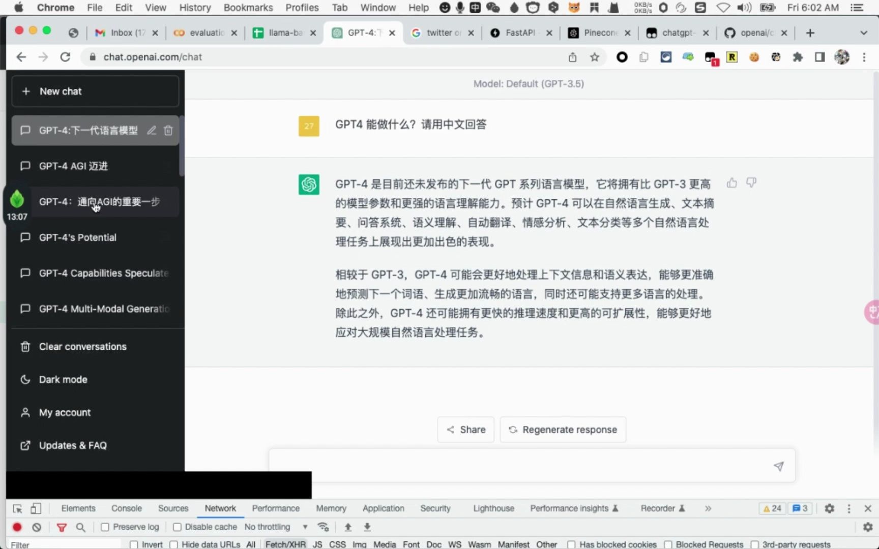Toggle the Preserve log checkbox
This screenshot has width=879, height=549.
105,527
